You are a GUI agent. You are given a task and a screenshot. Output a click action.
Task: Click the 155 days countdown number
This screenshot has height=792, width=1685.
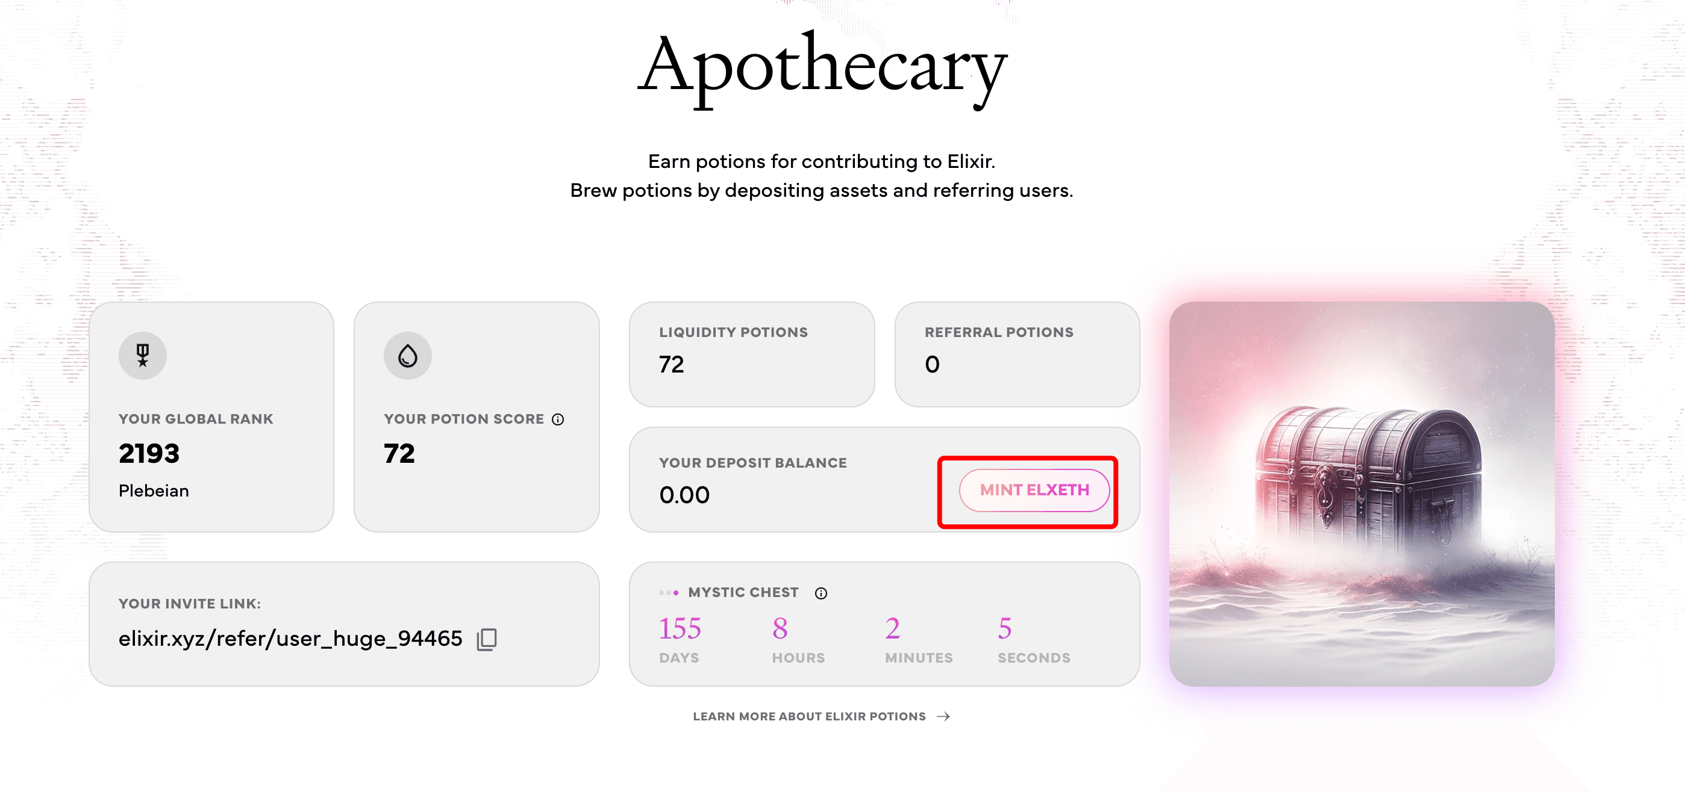(x=680, y=629)
